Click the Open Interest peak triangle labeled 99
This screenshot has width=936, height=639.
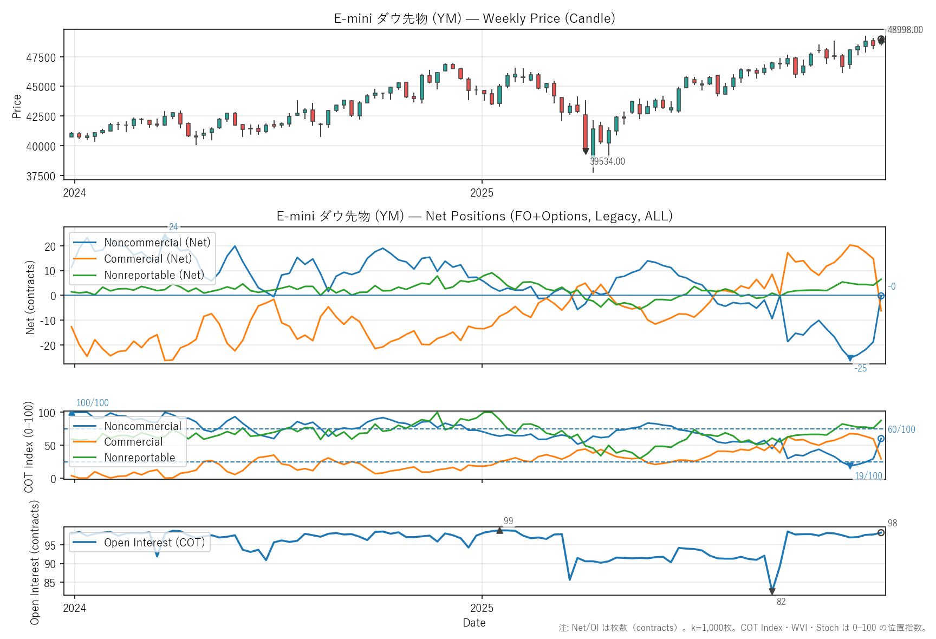point(499,531)
